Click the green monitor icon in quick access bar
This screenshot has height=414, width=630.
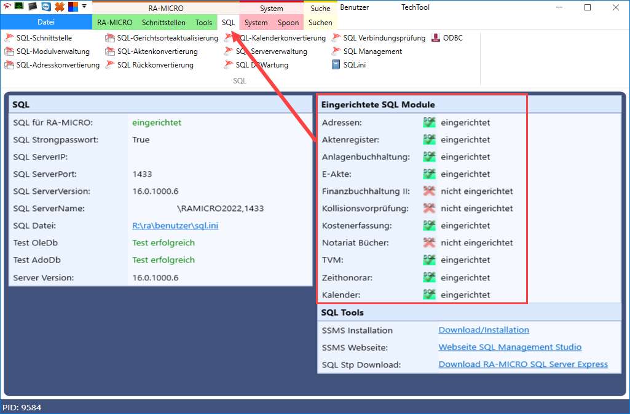pos(19,6)
